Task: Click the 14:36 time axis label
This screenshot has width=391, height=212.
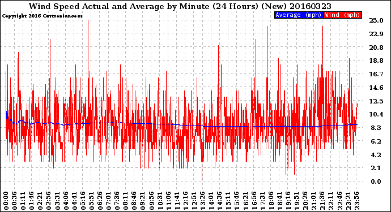Action: click(x=220, y=201)
